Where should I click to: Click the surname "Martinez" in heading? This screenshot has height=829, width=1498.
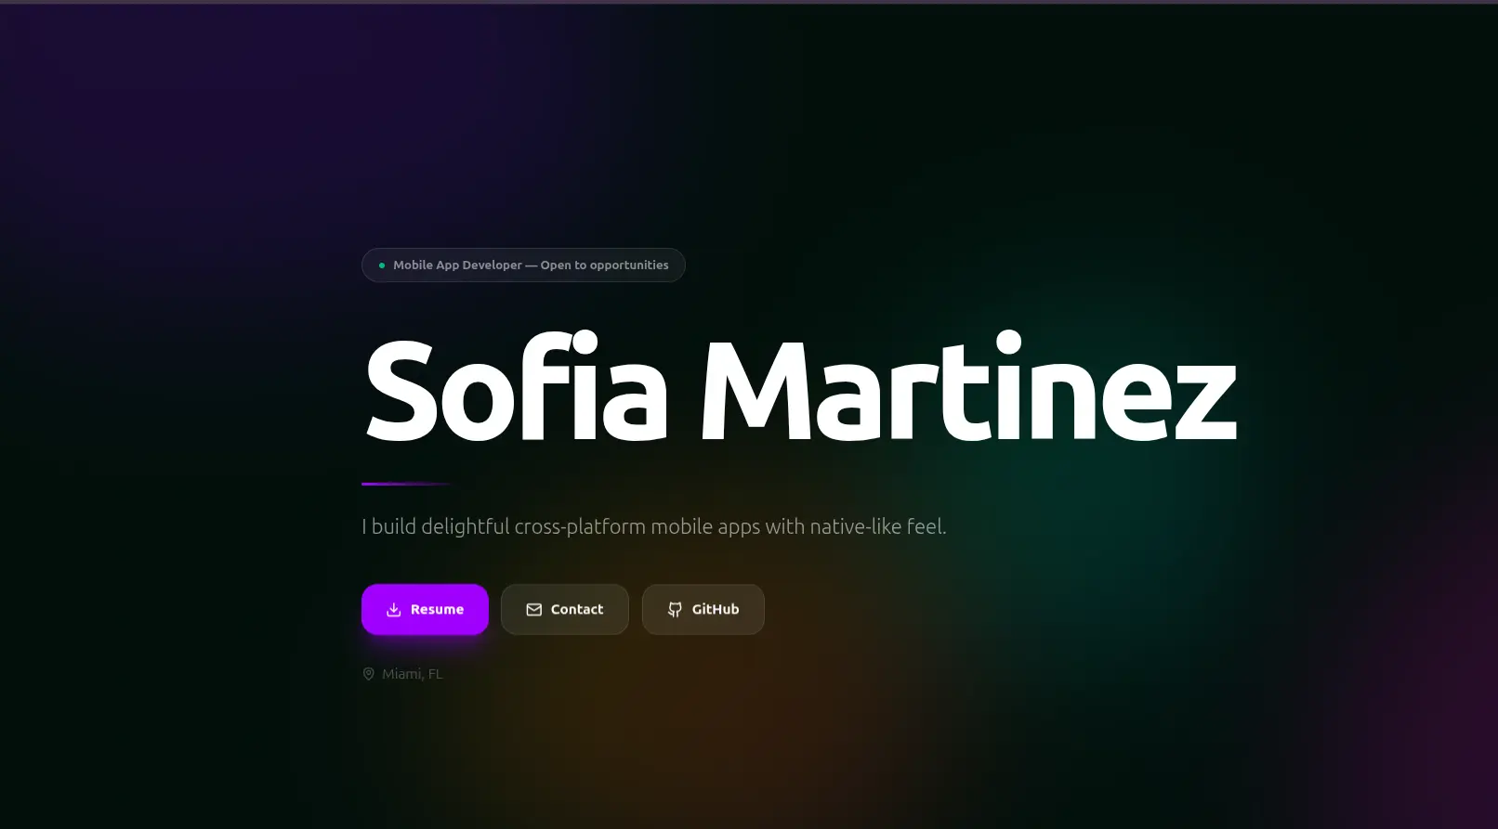tap(967, 390)
